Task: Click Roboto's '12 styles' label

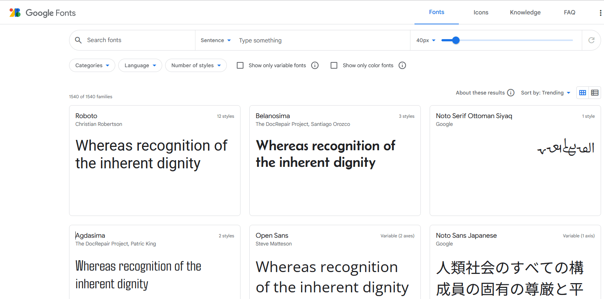Action: click(225, 116)
